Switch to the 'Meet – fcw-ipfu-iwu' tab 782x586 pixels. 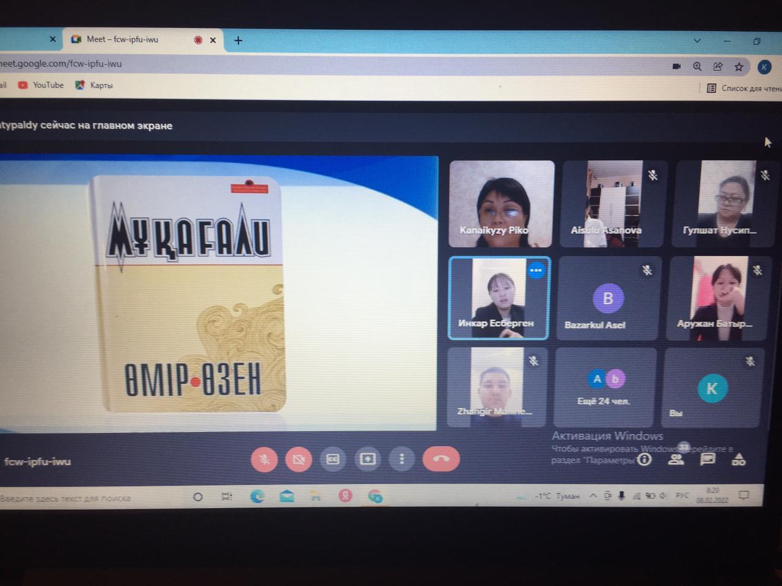122,40
